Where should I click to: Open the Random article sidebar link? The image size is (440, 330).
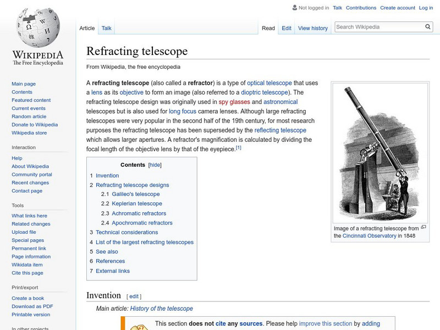click(x=29, y=117)
